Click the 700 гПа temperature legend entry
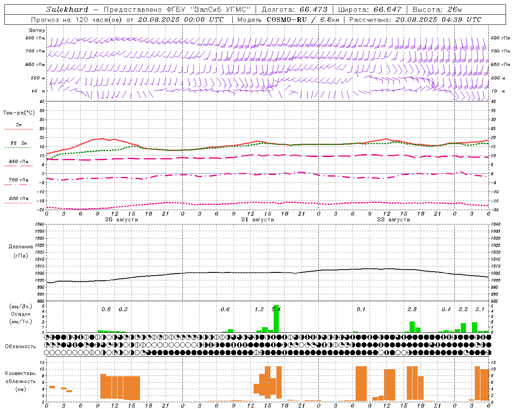 [x=18, y=180]
